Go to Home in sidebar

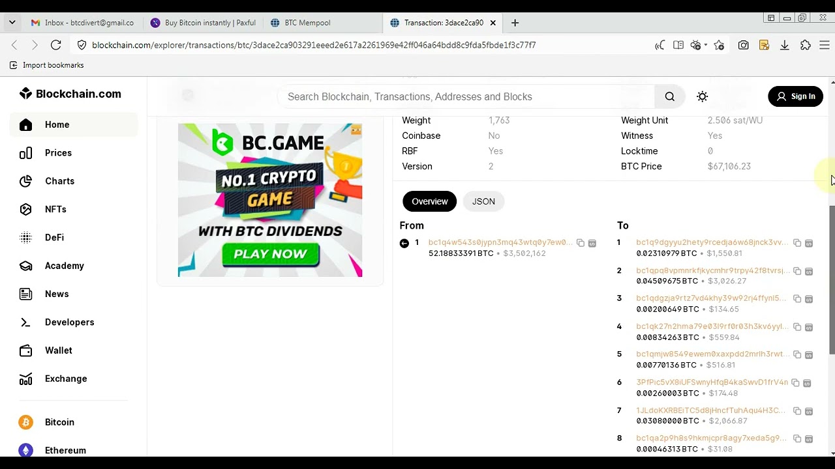[x=74, y=124]
